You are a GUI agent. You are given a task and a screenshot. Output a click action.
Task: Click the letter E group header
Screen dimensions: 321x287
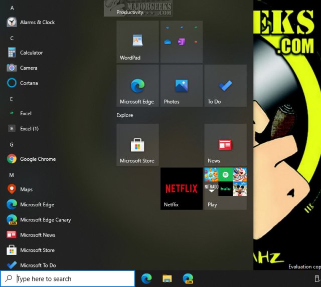click(x=12, y=99)
